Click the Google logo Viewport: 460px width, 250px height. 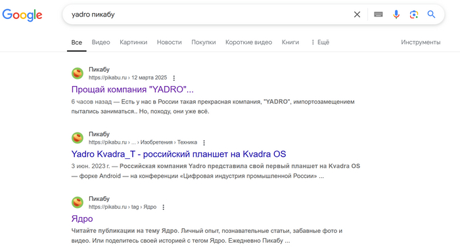click(x=22, y=15)
